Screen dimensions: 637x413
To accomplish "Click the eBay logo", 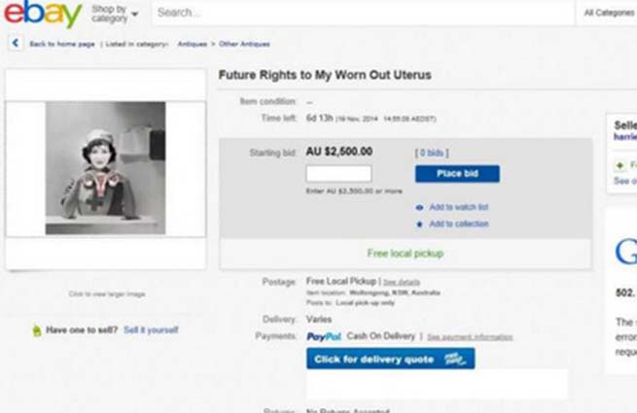I will click(43, 15).
